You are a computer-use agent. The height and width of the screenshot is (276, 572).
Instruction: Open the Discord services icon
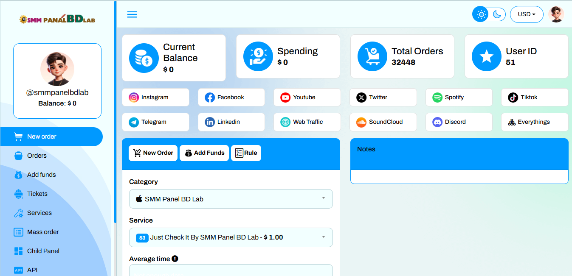437,122
